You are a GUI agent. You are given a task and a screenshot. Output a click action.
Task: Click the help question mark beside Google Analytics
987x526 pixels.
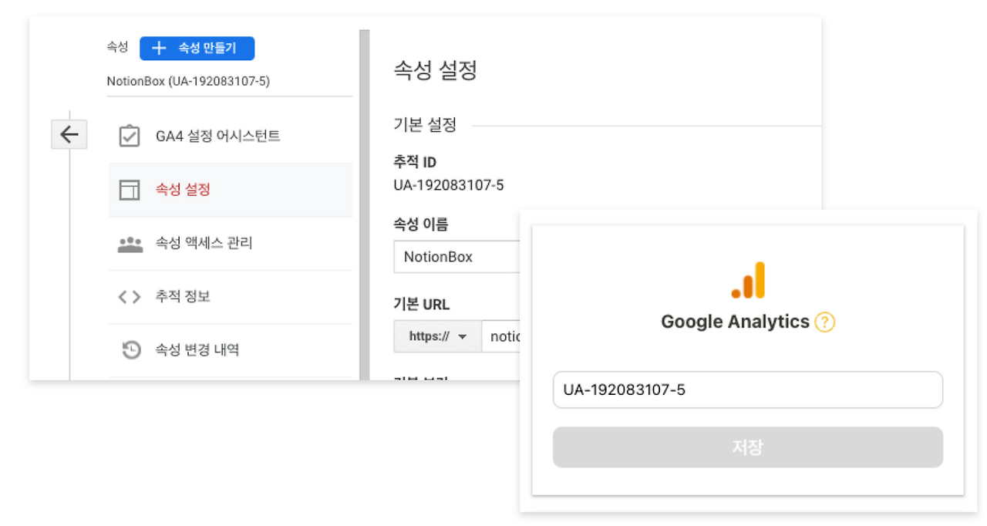824,322
